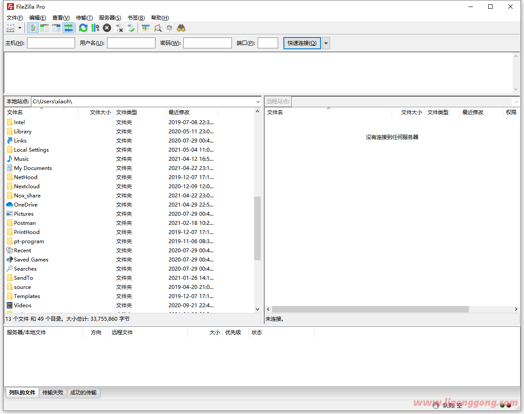The image size is (524, 414).
Task: Select the My Documents icon
Action: pos(10,168)
